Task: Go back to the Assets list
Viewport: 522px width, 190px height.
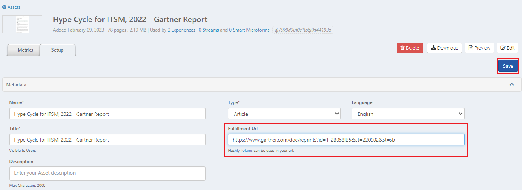Action: point(11,7)
